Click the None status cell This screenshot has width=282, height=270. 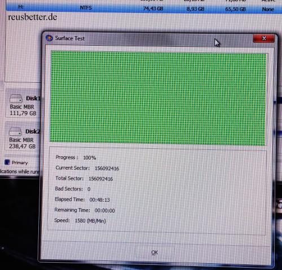pos(268,9)
